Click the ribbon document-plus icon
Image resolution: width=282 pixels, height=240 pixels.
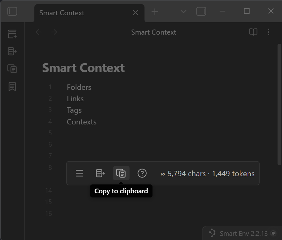(12, 51)
